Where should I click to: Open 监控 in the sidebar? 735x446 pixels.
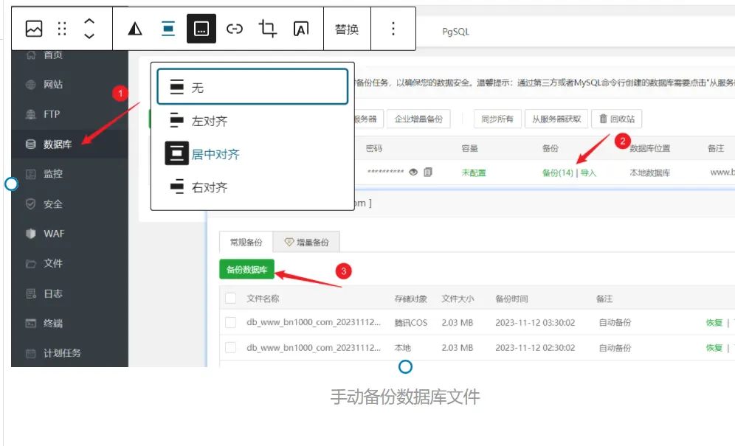pyautogui.click(x=53, y=174)
